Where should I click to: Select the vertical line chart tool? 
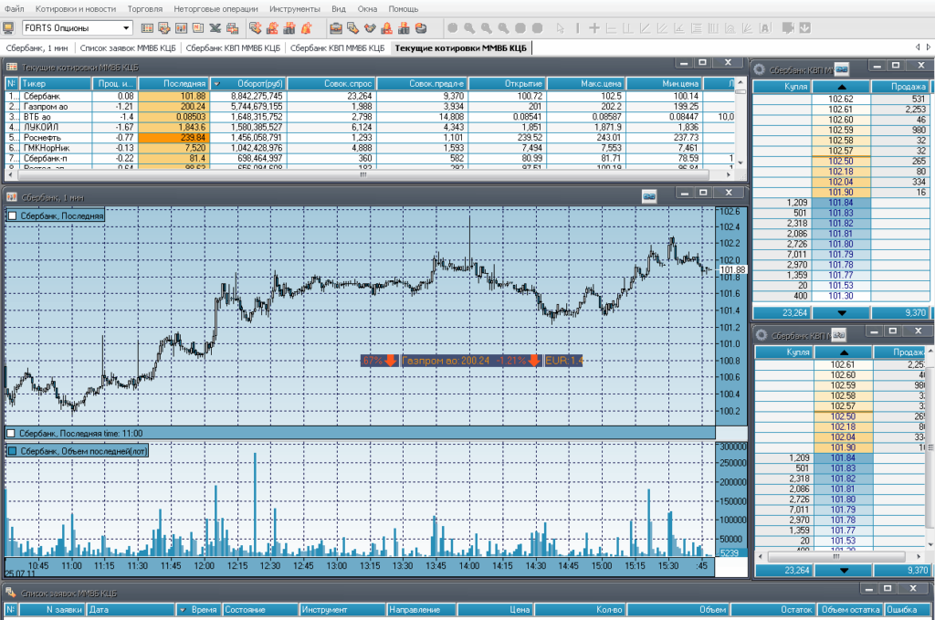click(x=577, y=28)
